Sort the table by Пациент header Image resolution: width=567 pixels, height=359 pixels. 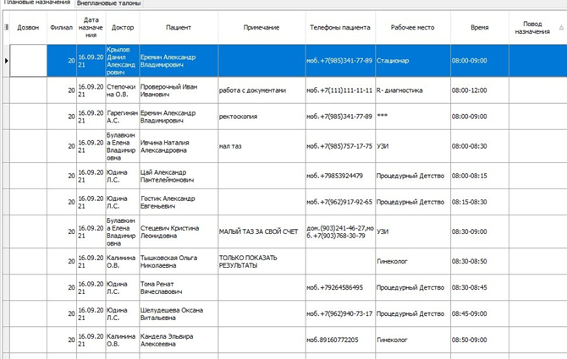(x=178, y=27)
